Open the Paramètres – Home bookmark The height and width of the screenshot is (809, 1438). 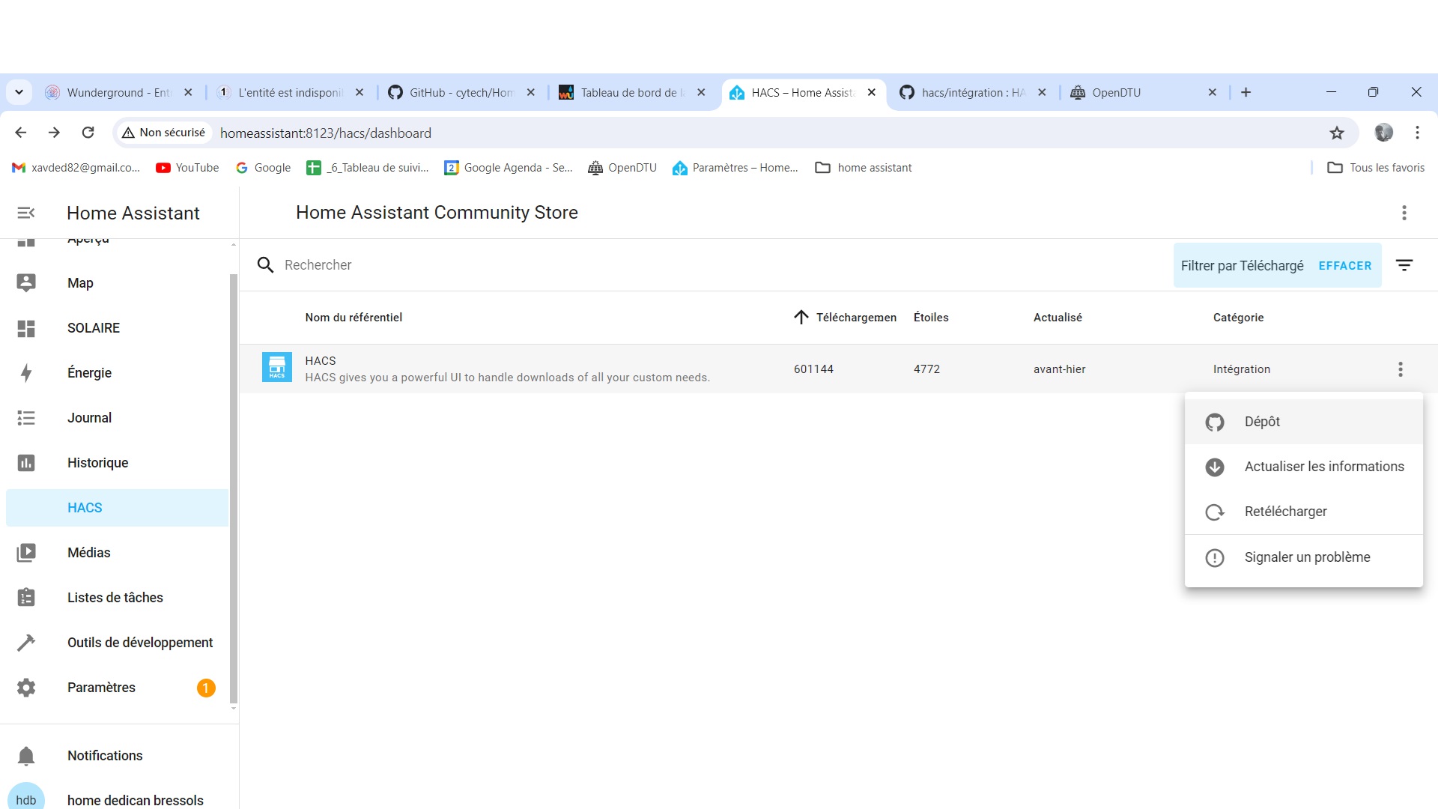[735, 168]
